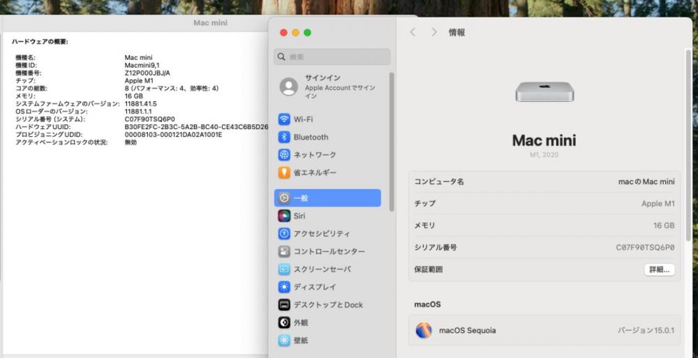Click アクティベーションロック status 無効
Viewport: 698px width, 358px height.
pyautogui.click(x=131, y=142)
